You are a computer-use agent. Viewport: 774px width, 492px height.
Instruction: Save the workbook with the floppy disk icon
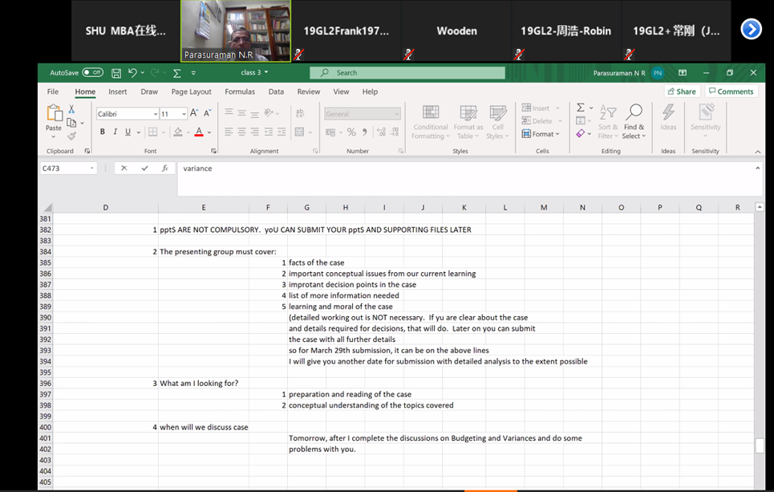[116, 73]
